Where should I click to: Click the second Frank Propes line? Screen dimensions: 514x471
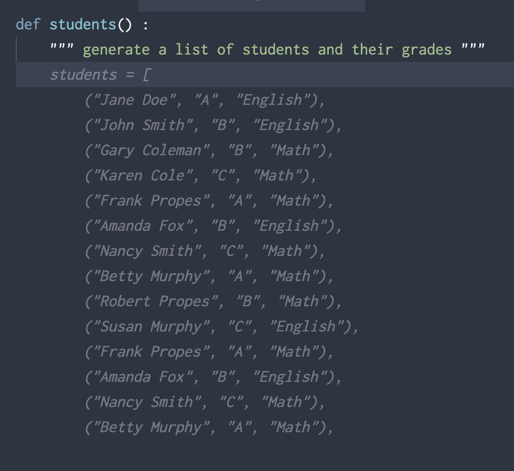click(209, 352)
